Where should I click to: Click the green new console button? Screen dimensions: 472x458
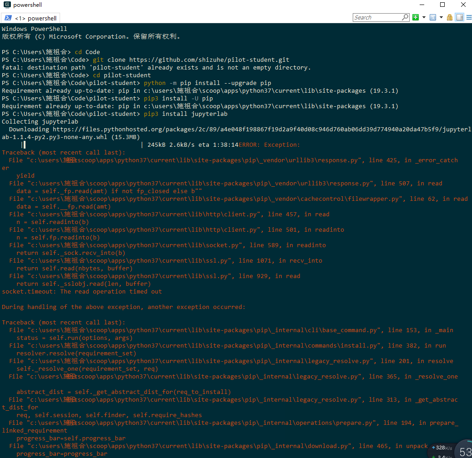(416, 17)
